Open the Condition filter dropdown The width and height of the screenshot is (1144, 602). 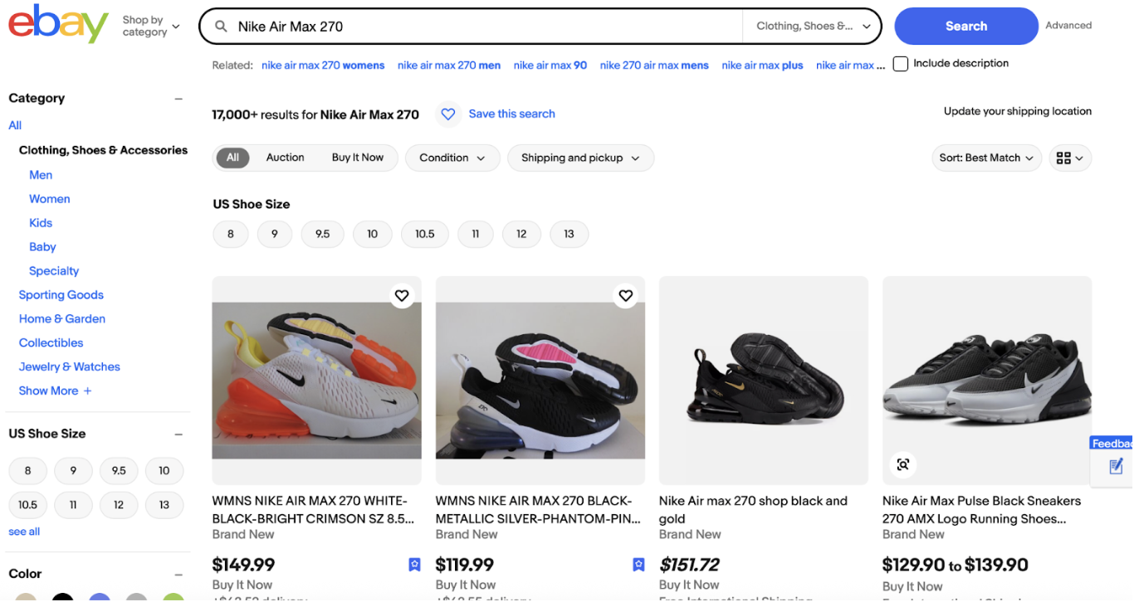452,158
